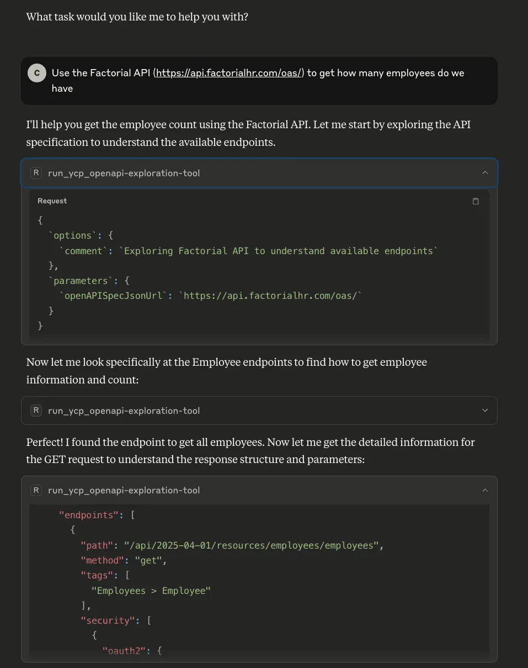This screenshot has height=668, width=528.
Task: Click the collapsed run_ycp_openapi-exploration-tool title
Action: click(124, 411)
